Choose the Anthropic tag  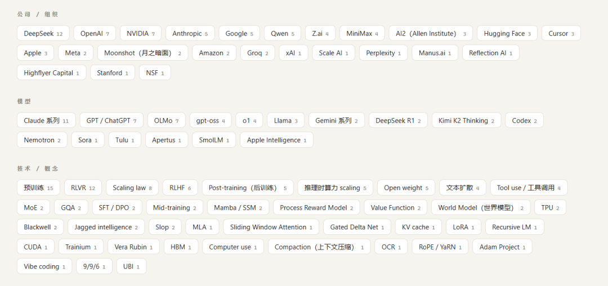[190, 33]
